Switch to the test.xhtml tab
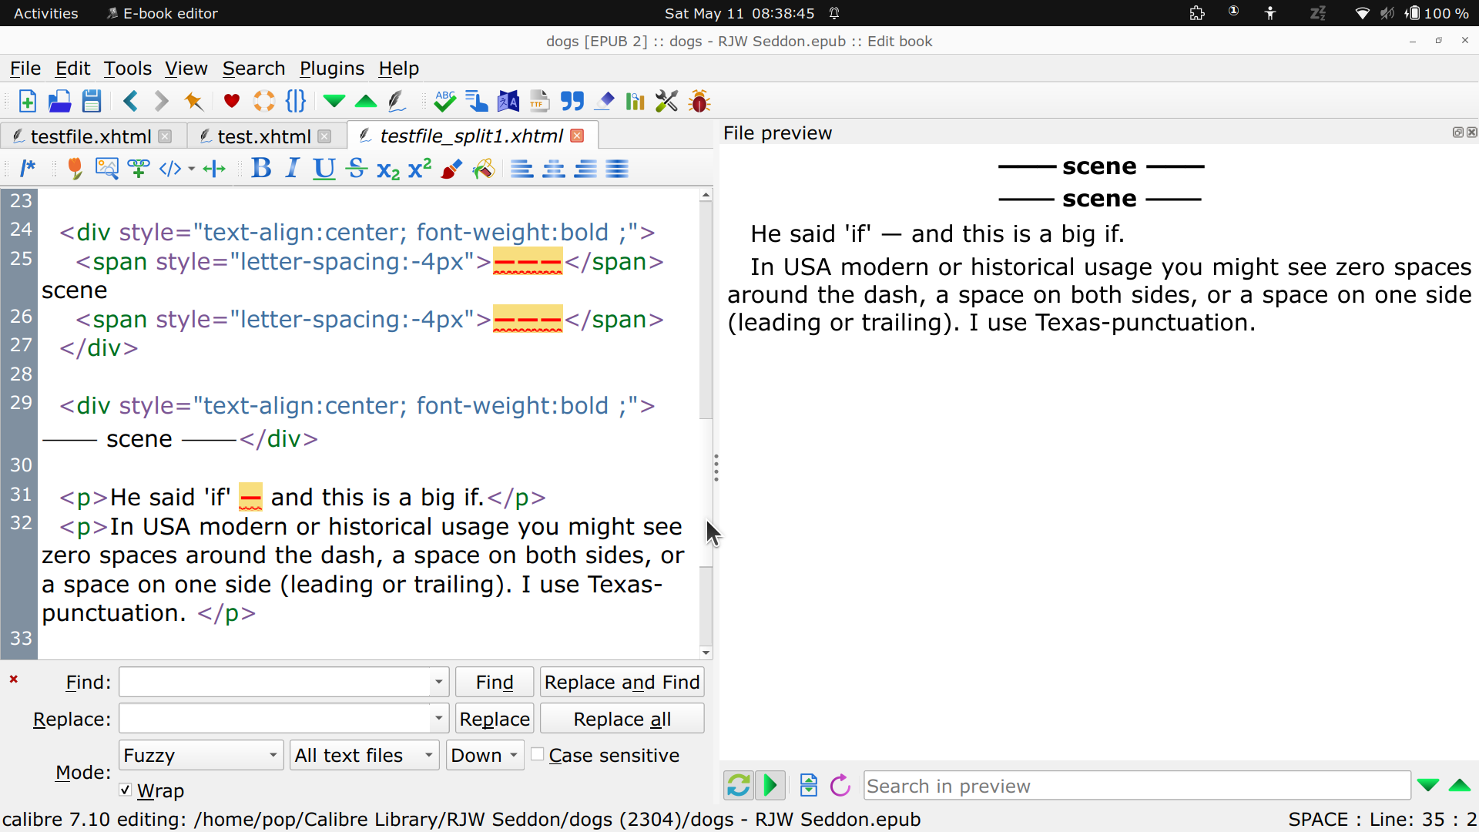1479x832 pixels. (263, 136)
